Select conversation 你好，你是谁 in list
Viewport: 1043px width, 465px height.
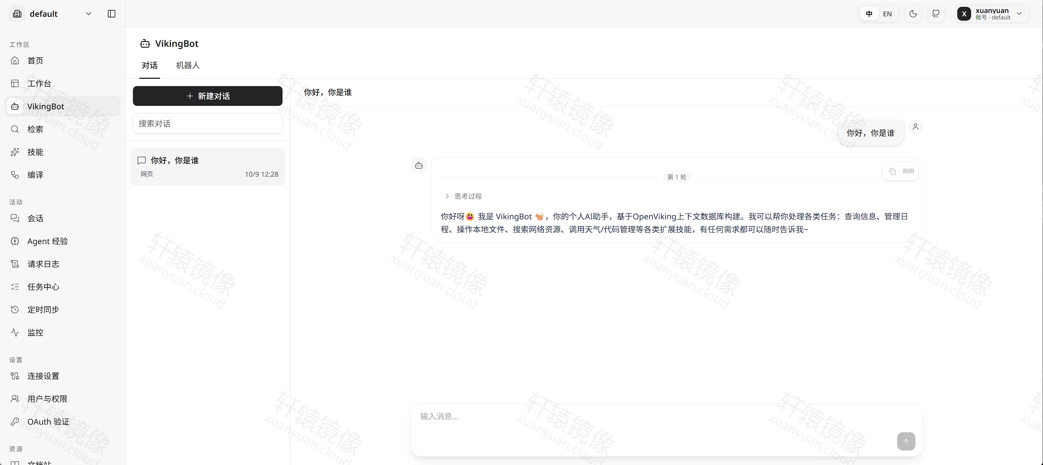pyautogui.click(x=208, y=166)
